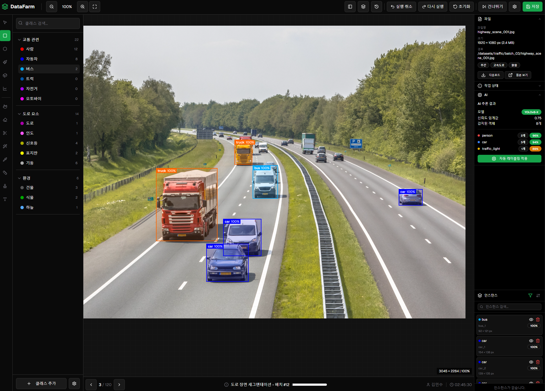Screen dimensions: 545x391
Task: Collapse the 도로 요소 class group
Action: [19, 114]
